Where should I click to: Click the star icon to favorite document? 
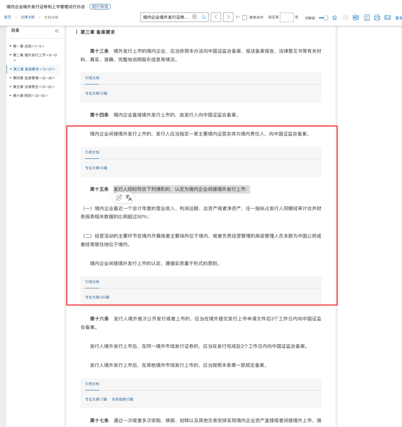point(334,17)
